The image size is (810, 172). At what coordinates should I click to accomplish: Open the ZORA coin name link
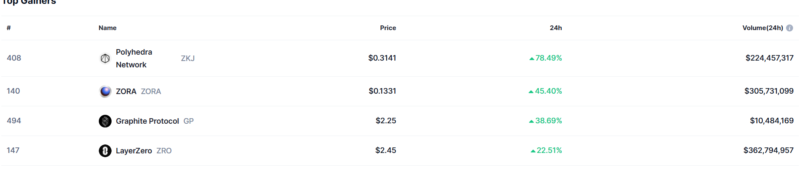pyautogui.click(x=126, y=92)
